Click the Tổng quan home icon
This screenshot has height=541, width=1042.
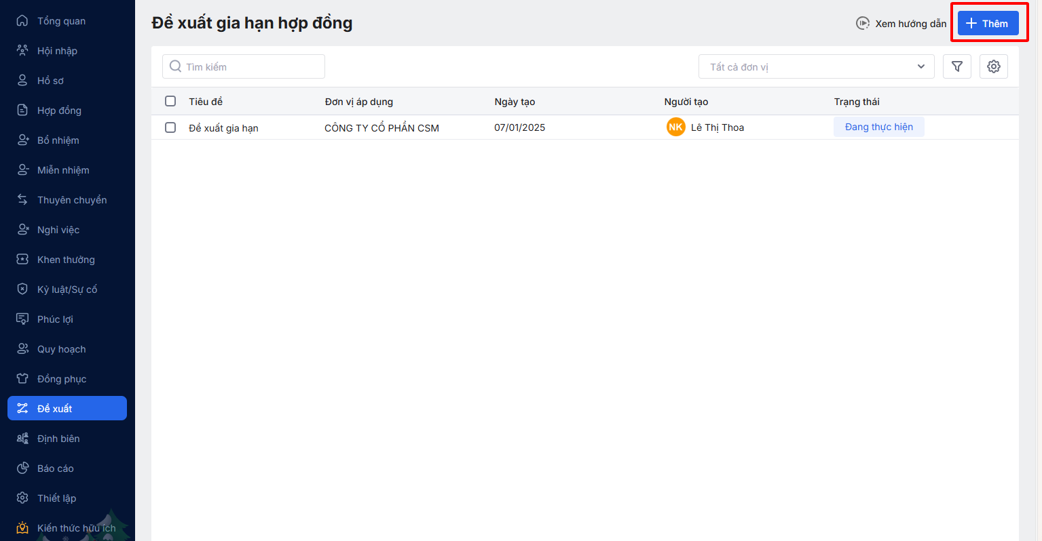click(x=22, y=21)
